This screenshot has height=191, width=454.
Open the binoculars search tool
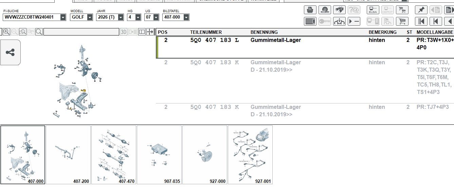[x=339, y=10]
